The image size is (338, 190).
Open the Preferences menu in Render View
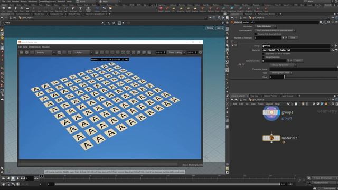(x=34, y=47)
